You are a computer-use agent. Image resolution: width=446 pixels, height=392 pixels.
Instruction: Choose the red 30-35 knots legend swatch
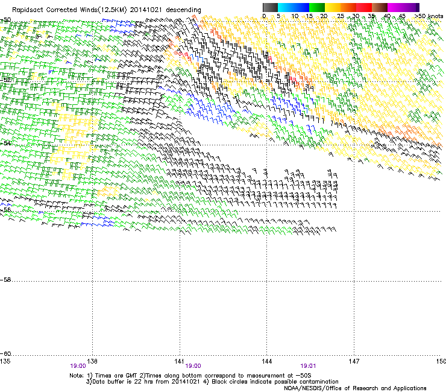click(x=364, y=7)
